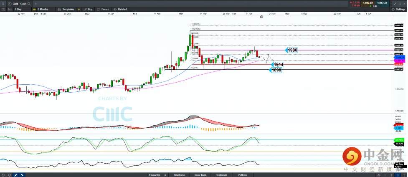This screenshot has height=177, width=408.
Task: Select the Gold - Cash tab
Action: [19, 4]
